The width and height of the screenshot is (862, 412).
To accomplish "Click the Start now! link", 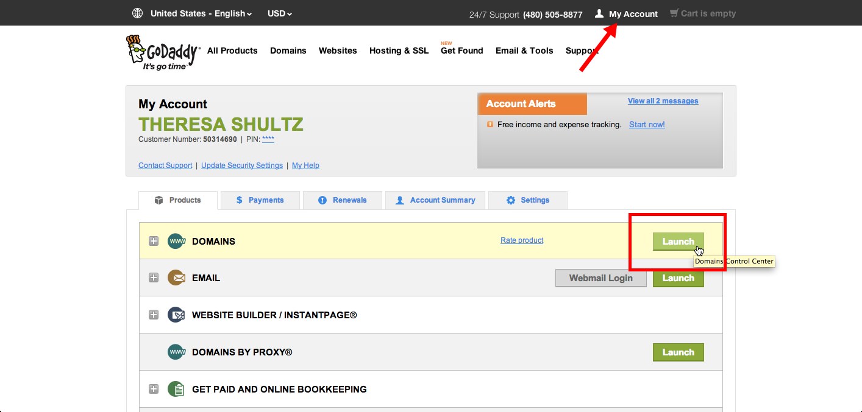I will [x=647, y=124].
